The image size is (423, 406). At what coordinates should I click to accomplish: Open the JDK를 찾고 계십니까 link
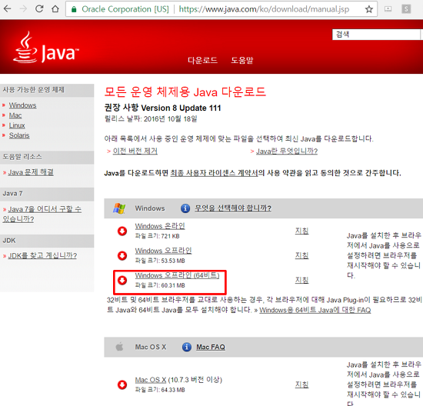coord(42,255)
